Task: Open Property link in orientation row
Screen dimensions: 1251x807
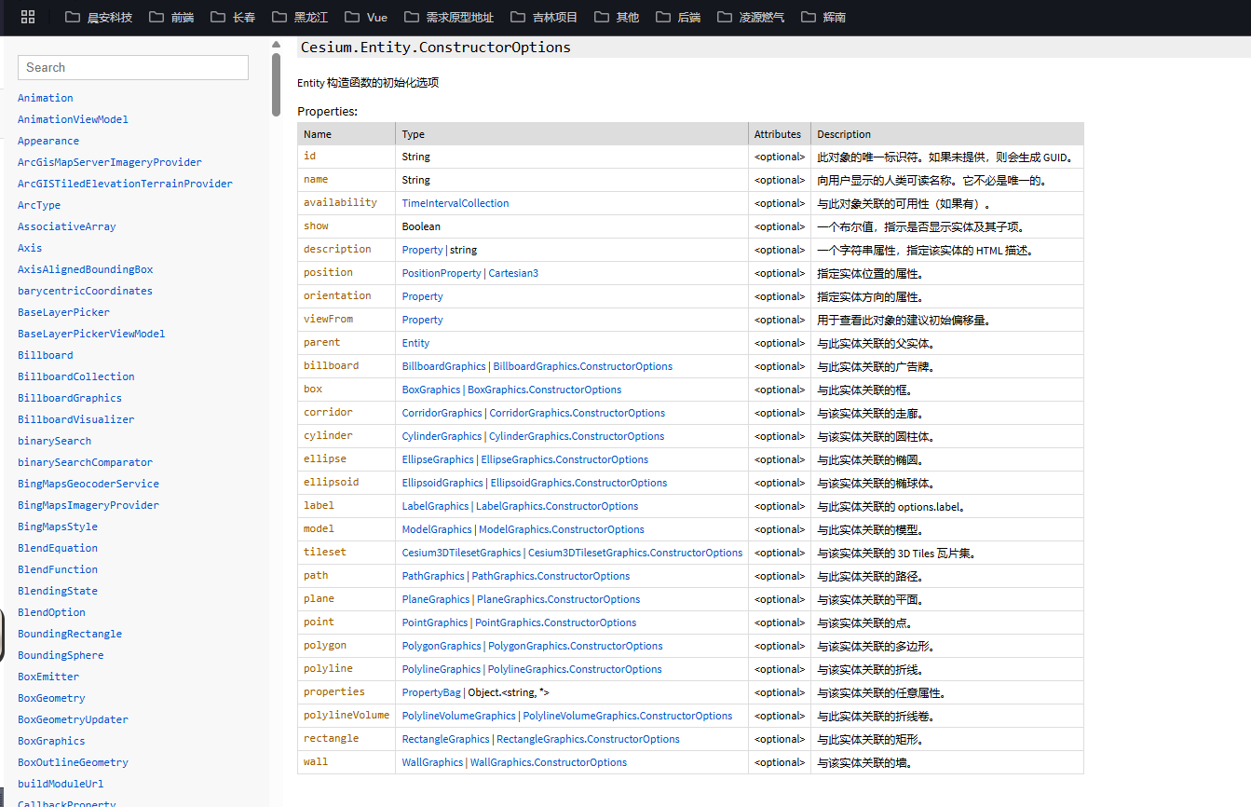Action: coord(422,296)
